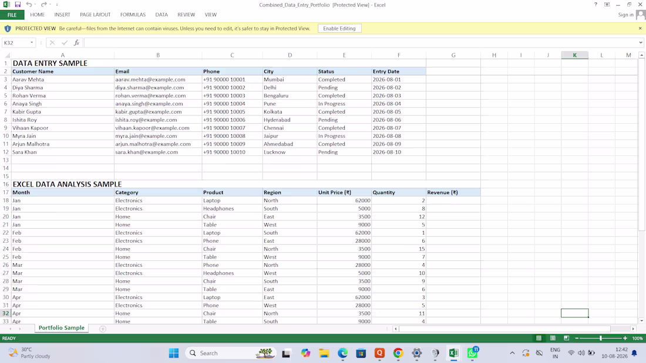Switch to Page Layout view icon
This screenshot has width=646, height=363.
(553, 338)
